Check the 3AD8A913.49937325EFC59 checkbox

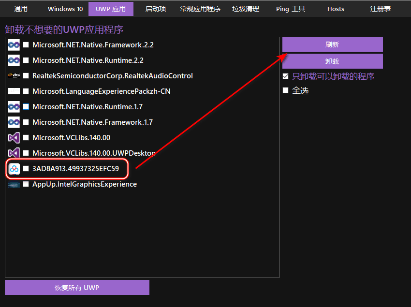tap(27, 169)
